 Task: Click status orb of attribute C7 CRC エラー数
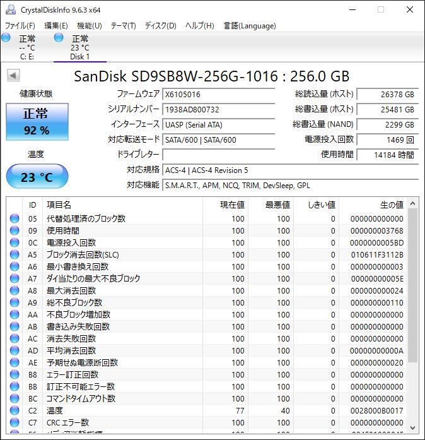tap(15, 422)
